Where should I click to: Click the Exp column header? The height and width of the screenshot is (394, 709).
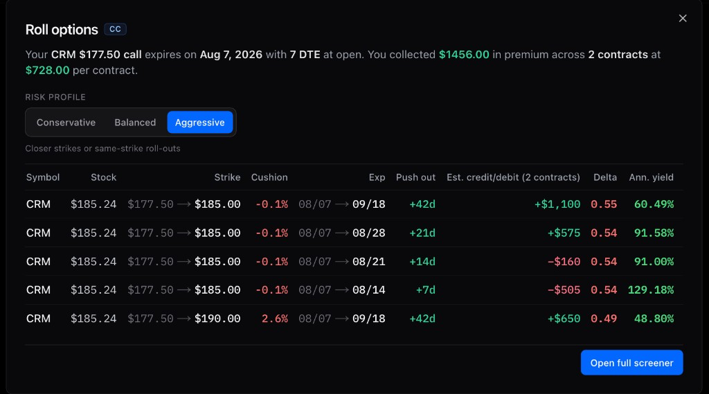377,177
